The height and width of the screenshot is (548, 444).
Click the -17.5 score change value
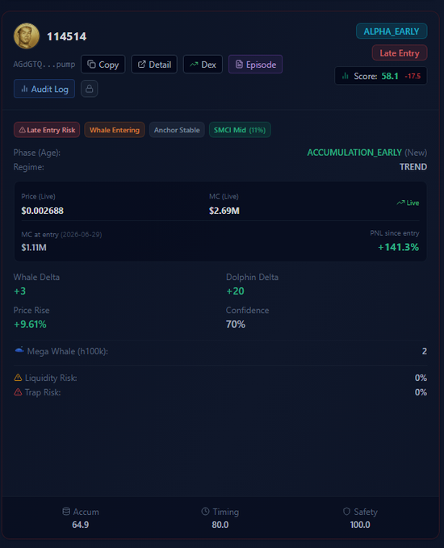(x=413, y=76)
